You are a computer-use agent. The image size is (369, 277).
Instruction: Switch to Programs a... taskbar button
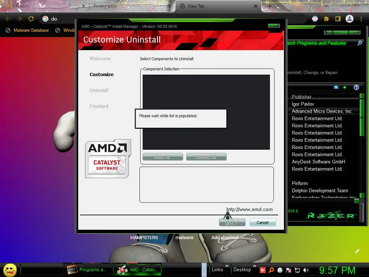point(88,270)
